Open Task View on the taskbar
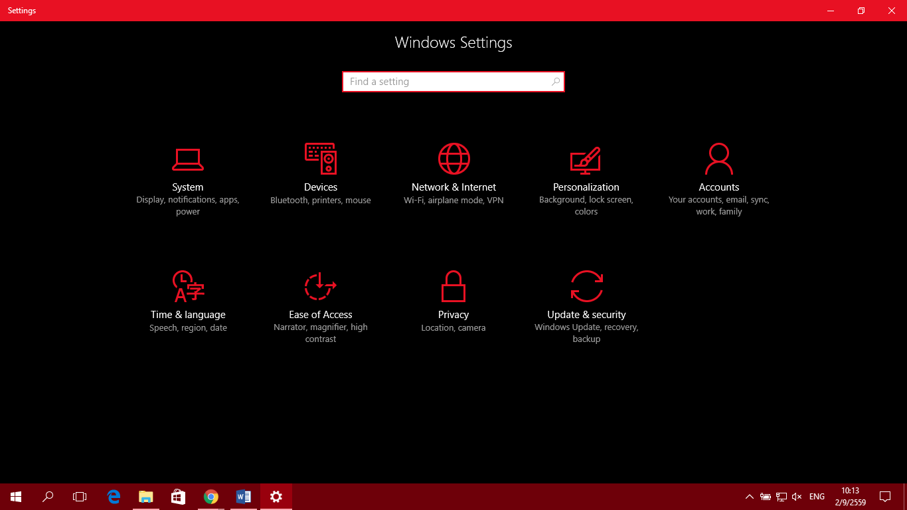This screenshot has width=907, height=510. point(80,497)
